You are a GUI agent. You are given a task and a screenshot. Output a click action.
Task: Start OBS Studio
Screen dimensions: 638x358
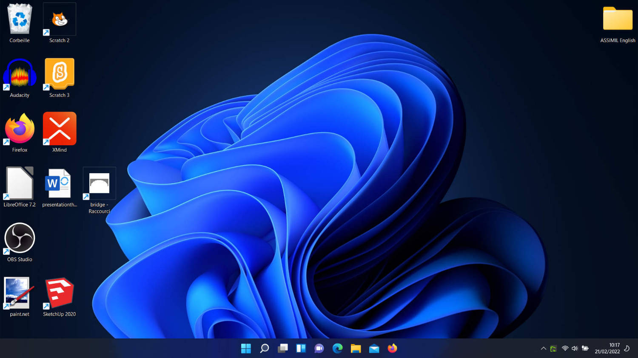(x=19, y=237)
